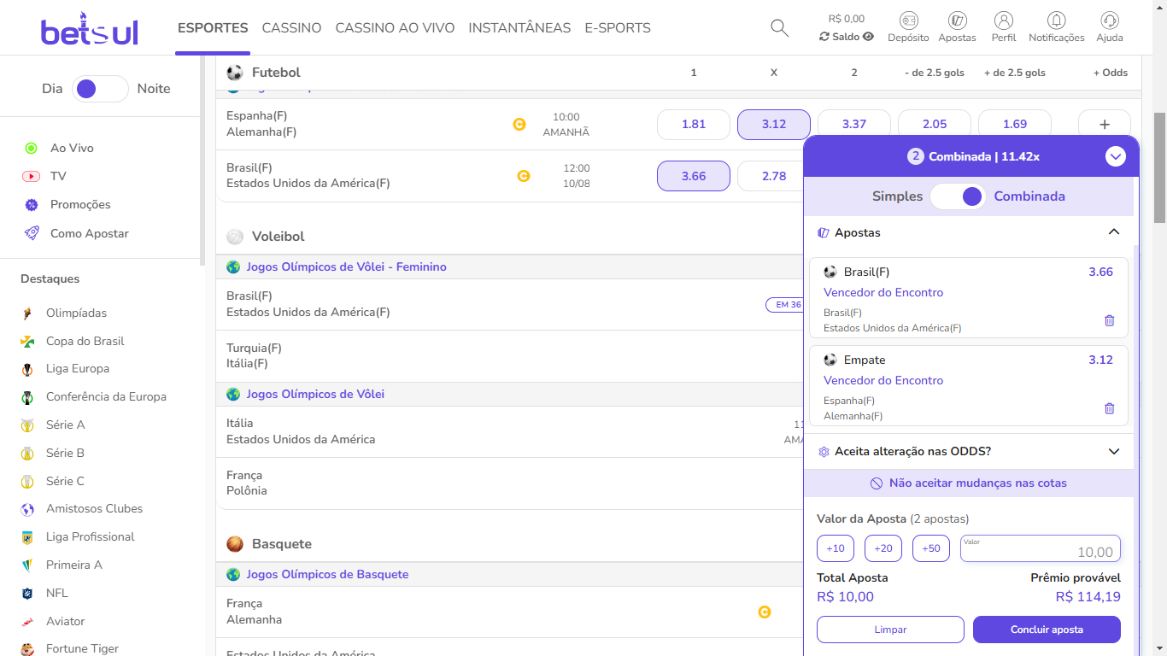Viewport: 1167px width, 656px height.
Task: Delete the Empate bet with trash icon
Action: click(1110, 408)
